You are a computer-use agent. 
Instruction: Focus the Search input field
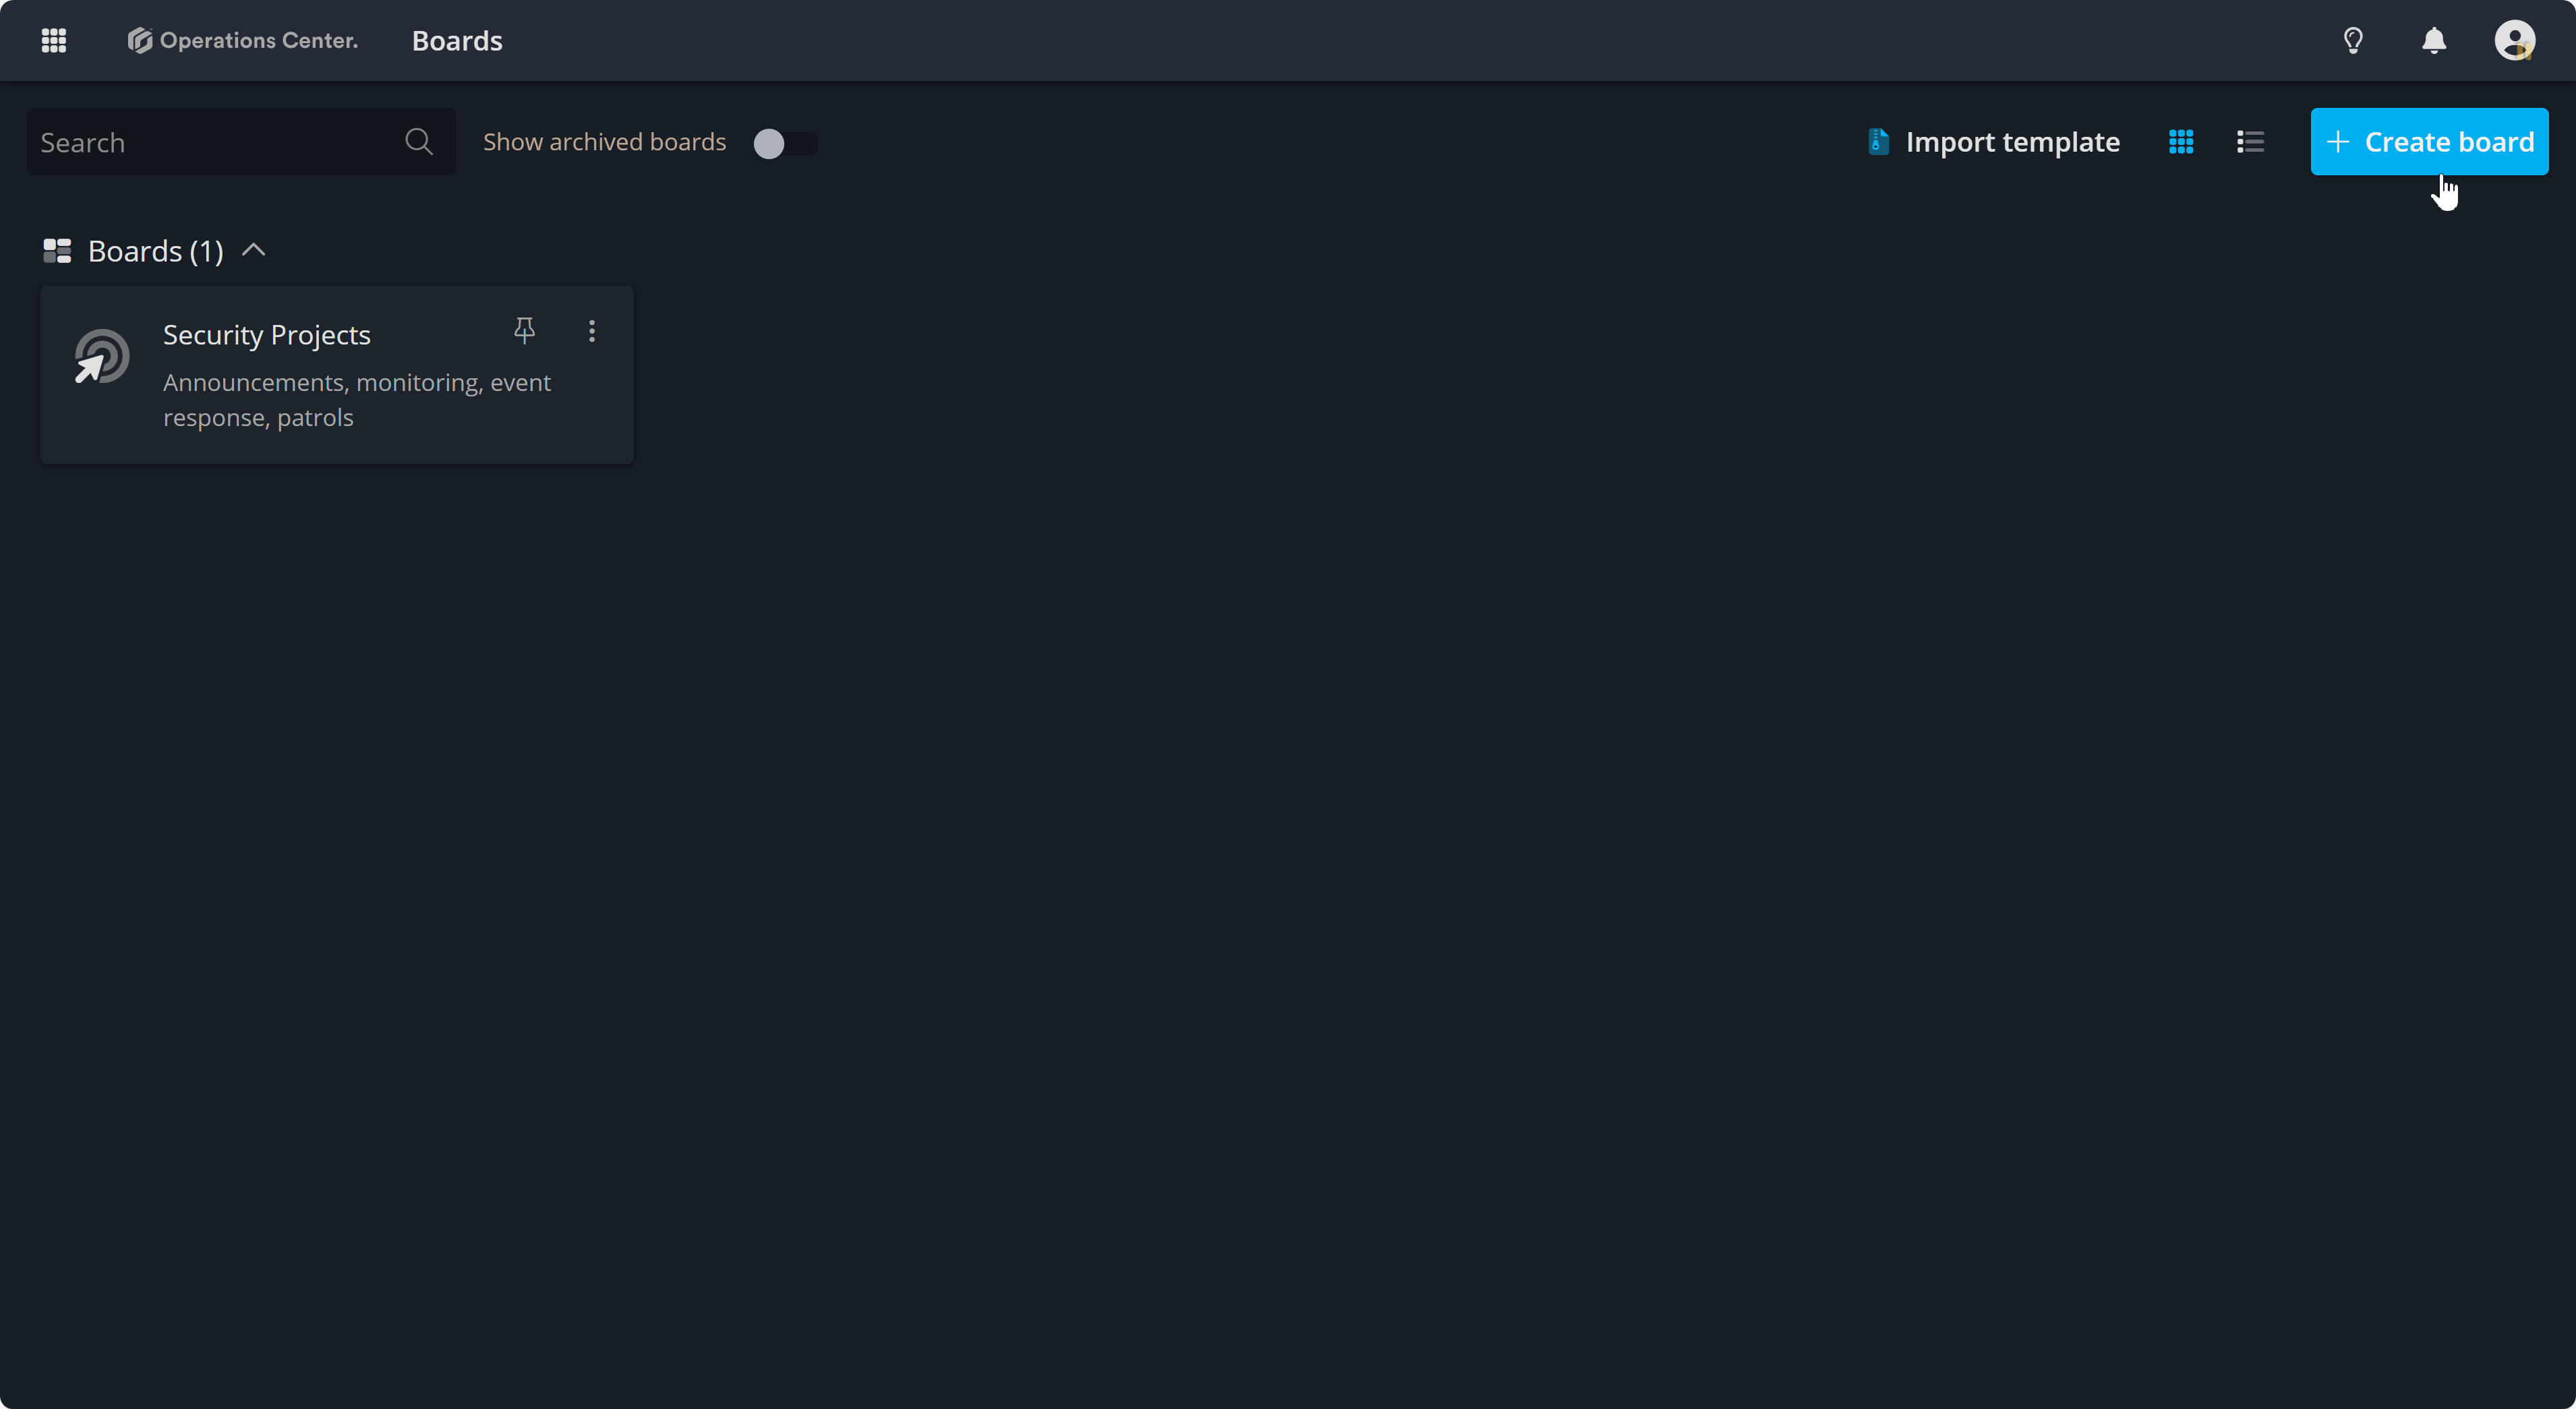[x=241, y=142]
